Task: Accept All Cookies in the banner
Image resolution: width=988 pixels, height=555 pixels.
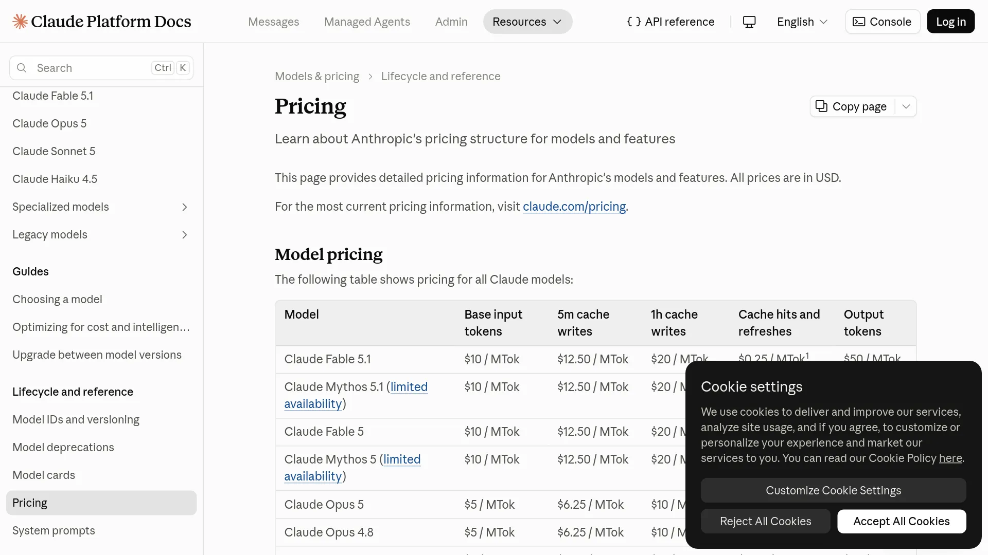Action: [x=902, y=521]
